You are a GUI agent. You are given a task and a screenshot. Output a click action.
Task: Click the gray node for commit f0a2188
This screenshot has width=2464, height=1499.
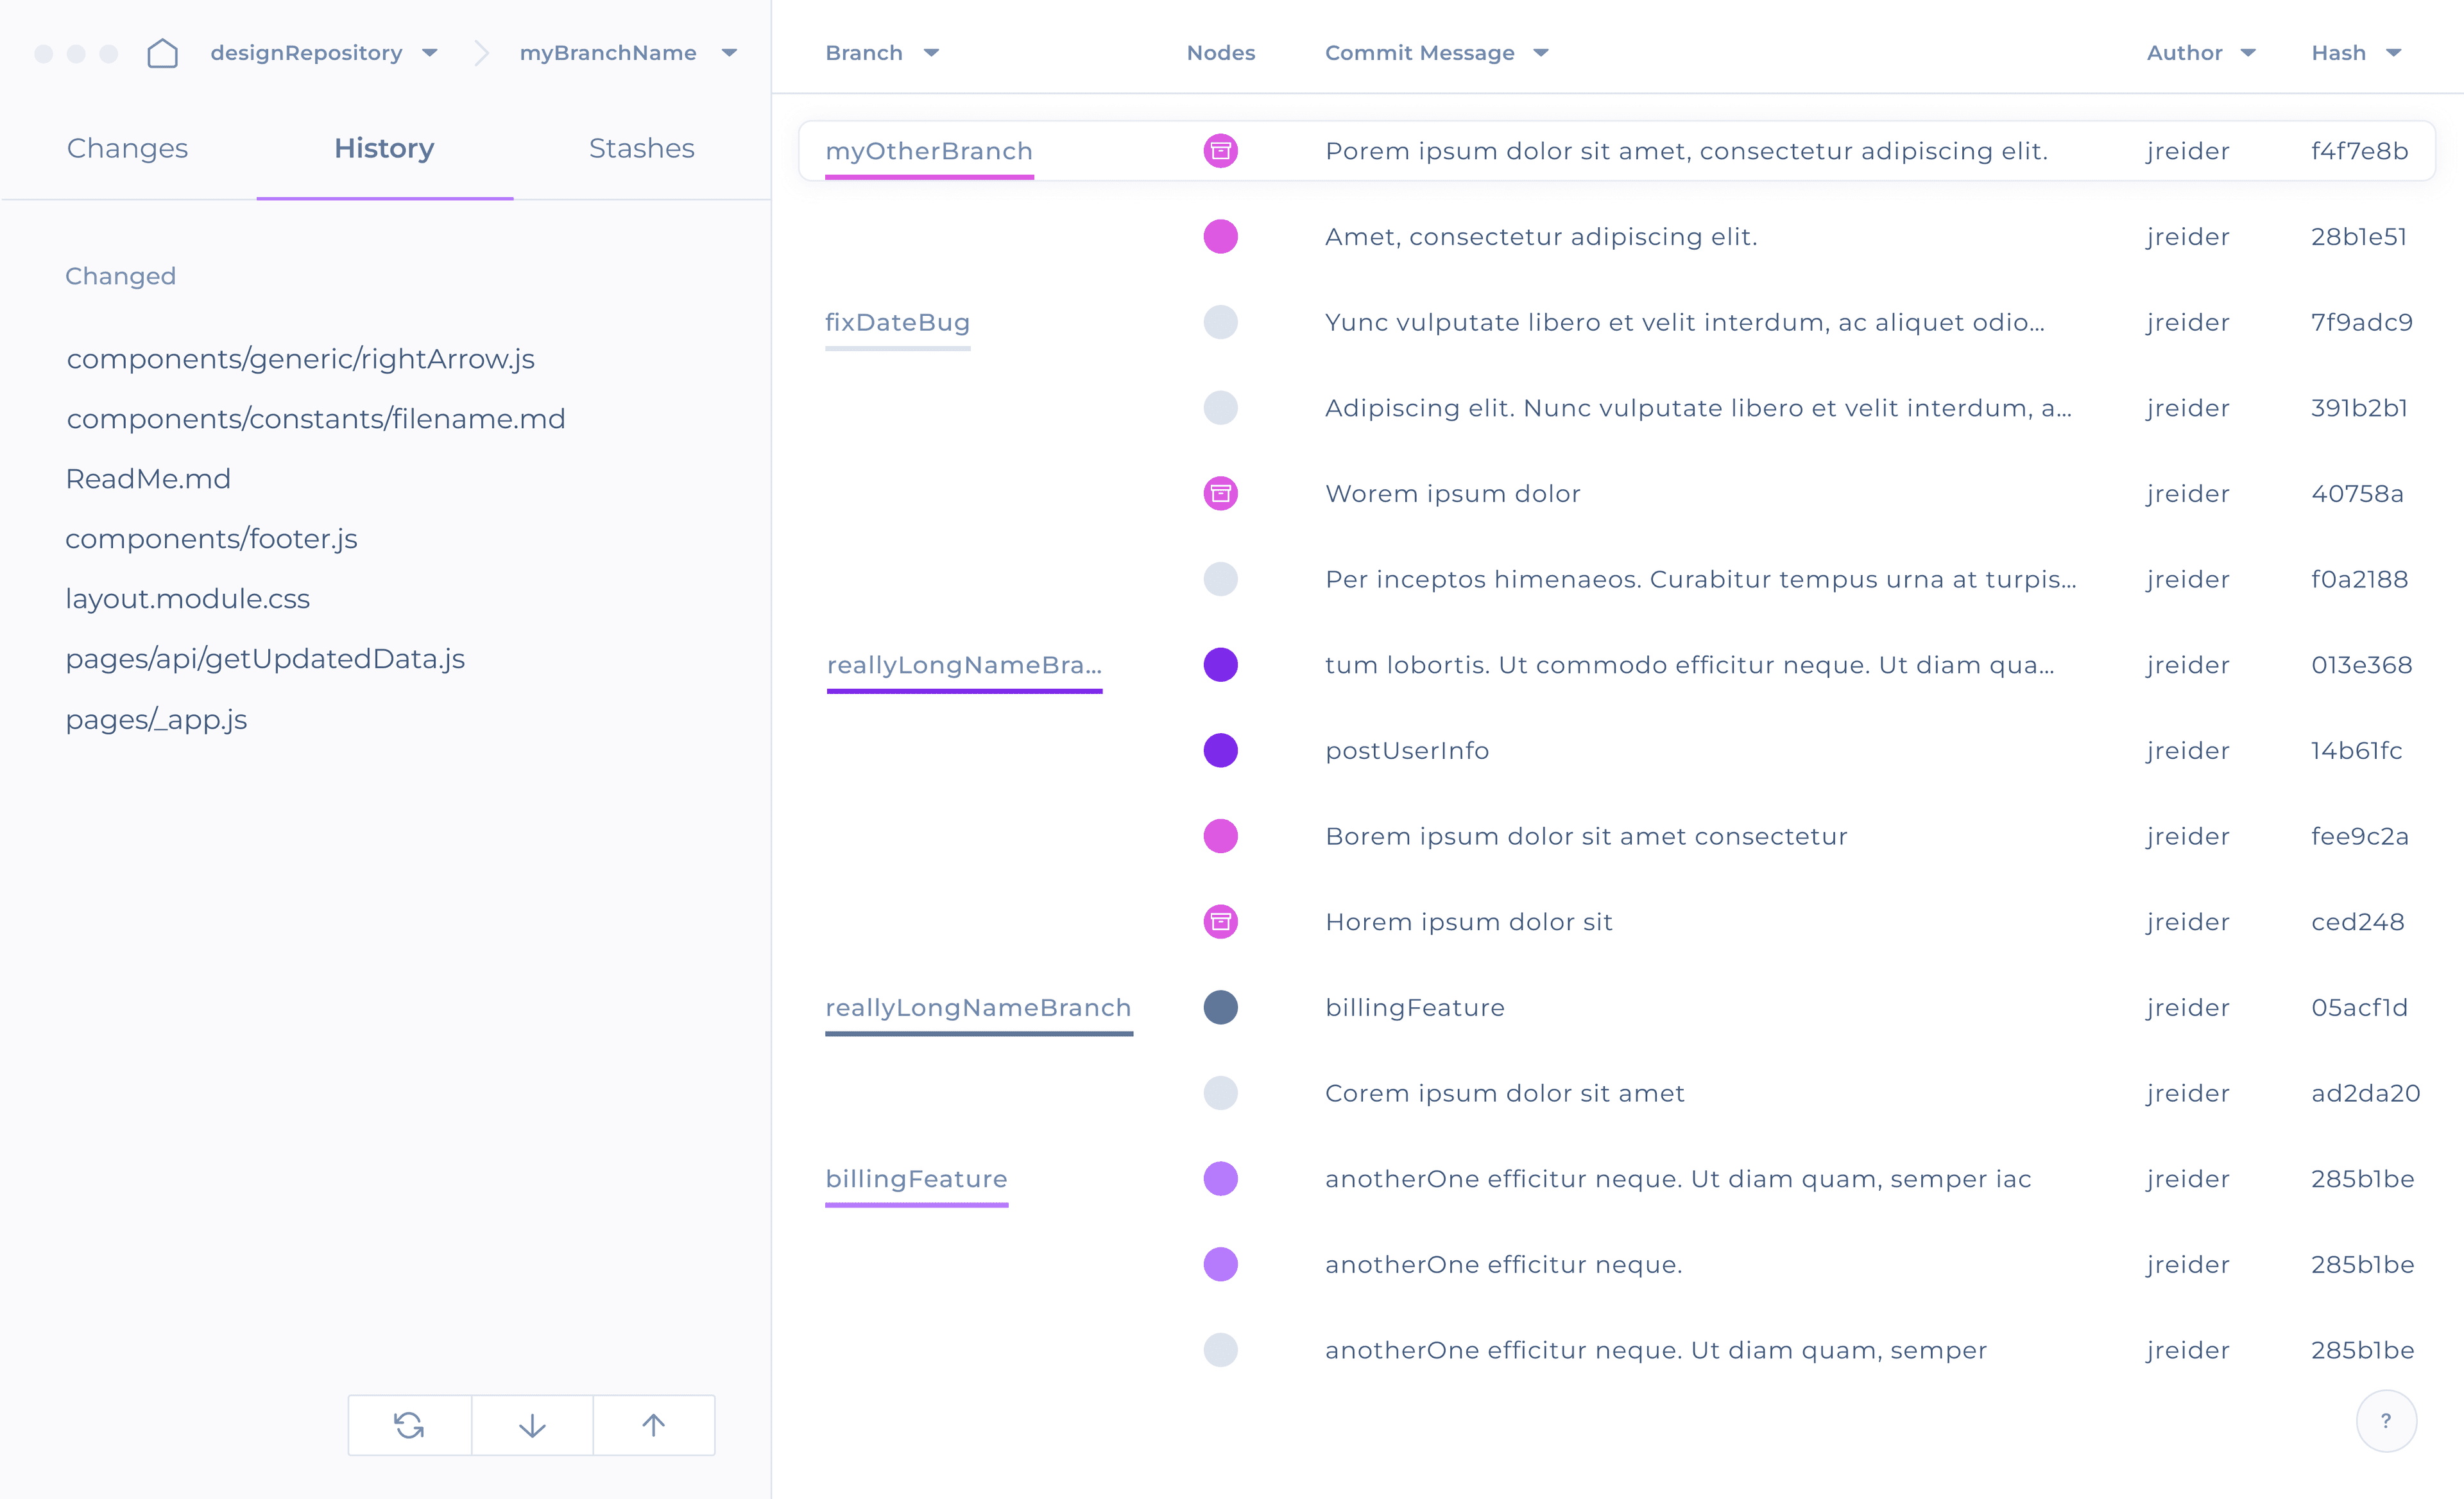point(1220,578)
